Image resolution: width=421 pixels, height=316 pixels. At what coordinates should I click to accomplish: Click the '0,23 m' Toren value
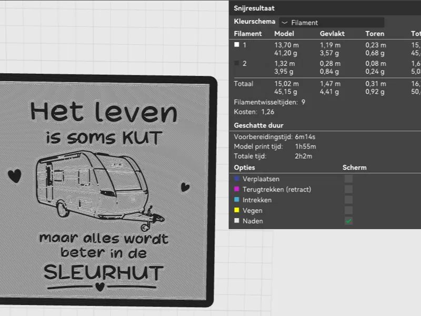click(x=376, y=45)
